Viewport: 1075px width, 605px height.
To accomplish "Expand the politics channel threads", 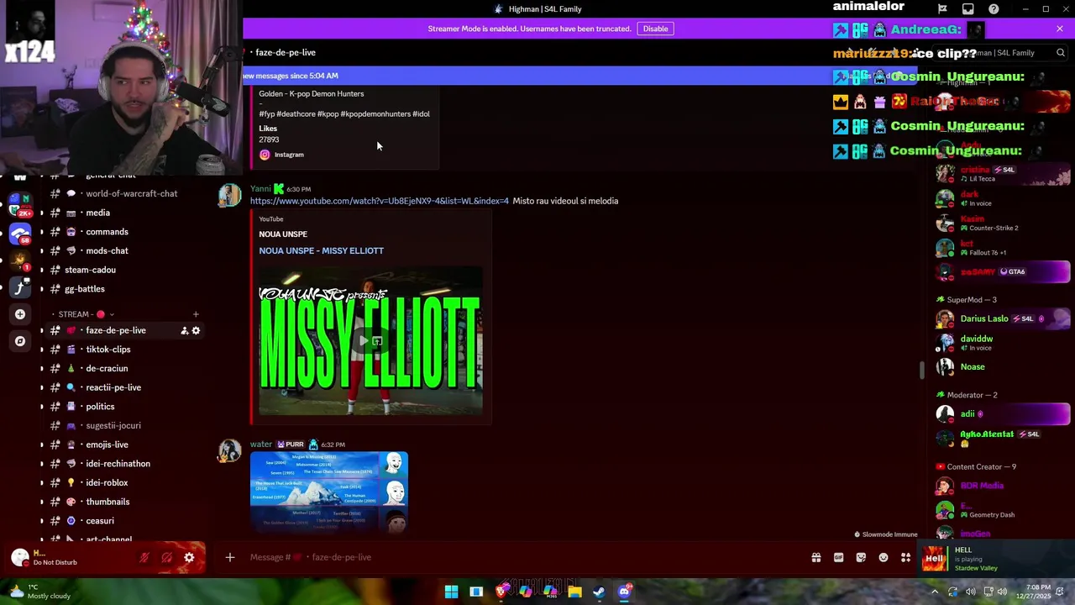I will coord(42,407).
